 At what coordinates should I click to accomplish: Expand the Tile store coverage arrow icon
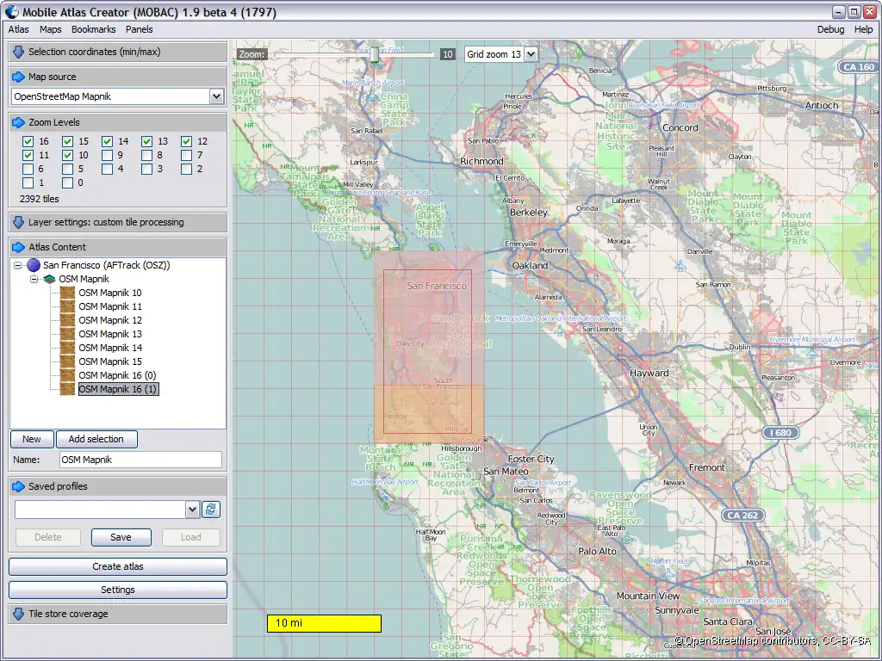click(18, 614)
